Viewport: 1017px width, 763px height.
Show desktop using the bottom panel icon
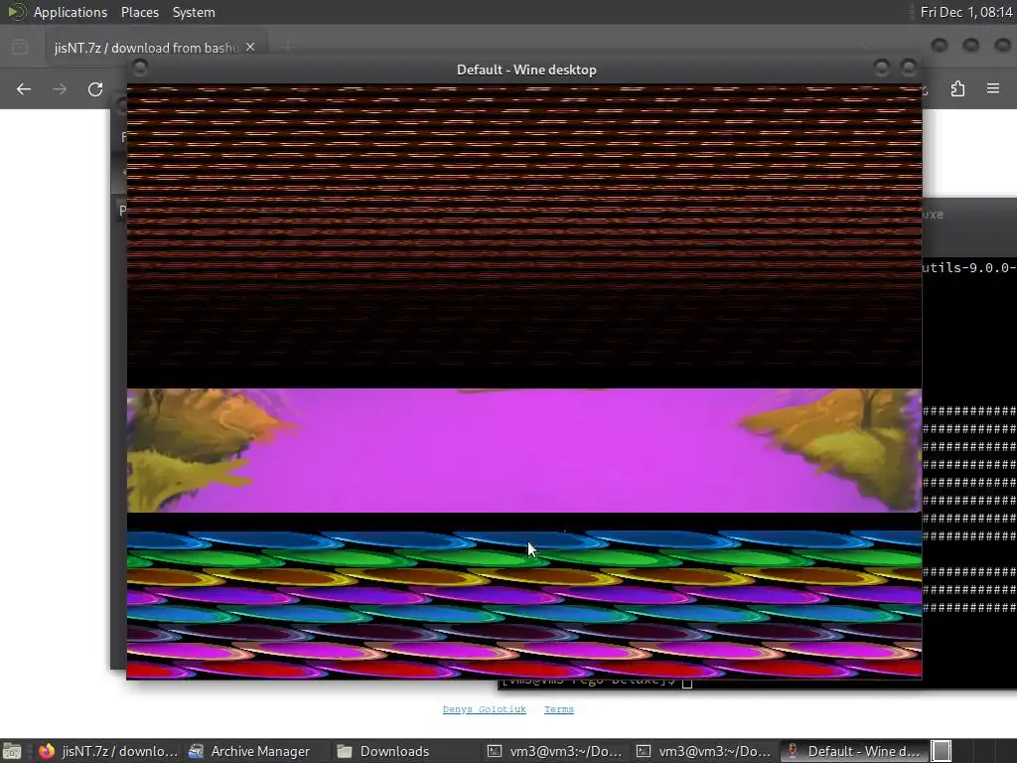(12, 751)
